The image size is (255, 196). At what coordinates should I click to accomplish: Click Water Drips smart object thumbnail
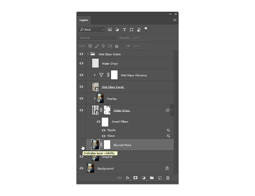95,110
